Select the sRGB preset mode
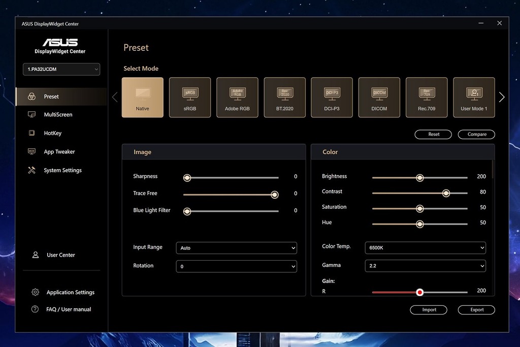This screenshot has height=347, width=520. click(190, 98)
